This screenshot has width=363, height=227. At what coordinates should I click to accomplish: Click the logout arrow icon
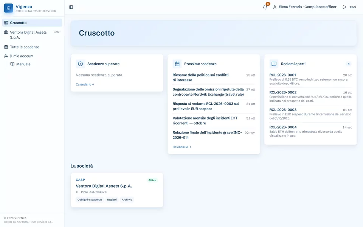344,7
